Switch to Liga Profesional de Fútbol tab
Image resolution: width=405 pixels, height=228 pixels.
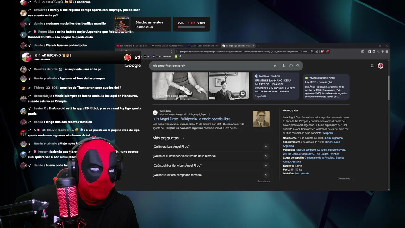click(132, 46)
